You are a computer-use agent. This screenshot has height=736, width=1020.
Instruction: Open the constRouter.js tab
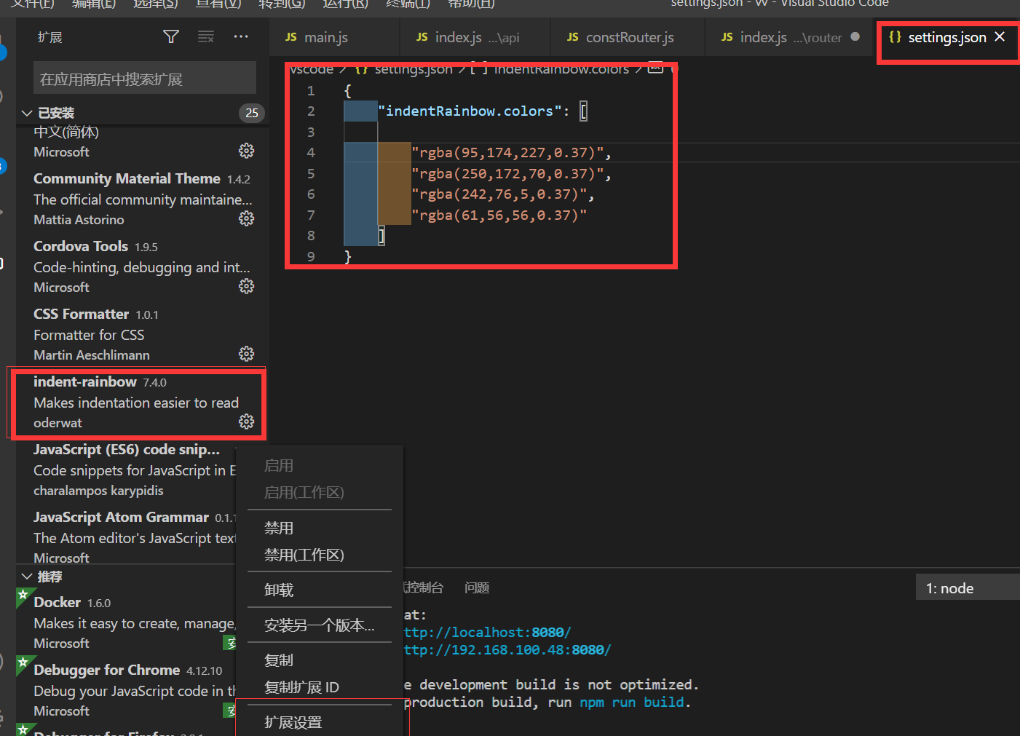[x=628, y=37]
